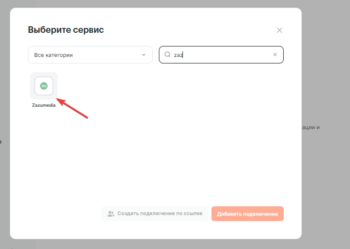Click the Zazumedia text label

click(x=44, y=105)
